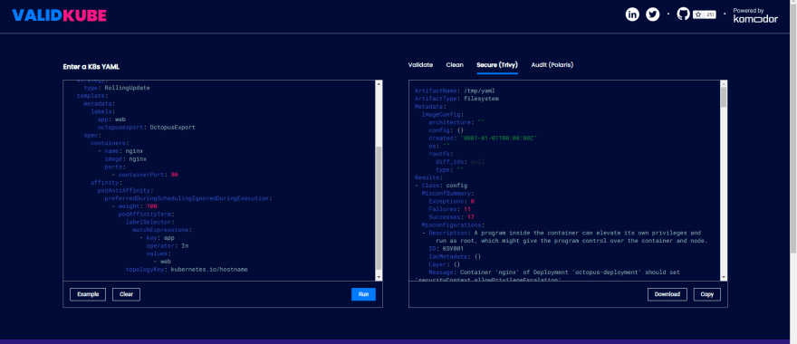Screen dimensions: 797x344
Task: Click the output panel scrollbar thumb
Action: pyautogui.click(x=724, y=97)
